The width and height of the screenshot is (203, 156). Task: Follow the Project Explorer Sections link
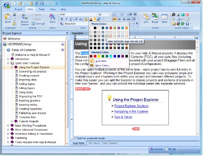[131, 106]
